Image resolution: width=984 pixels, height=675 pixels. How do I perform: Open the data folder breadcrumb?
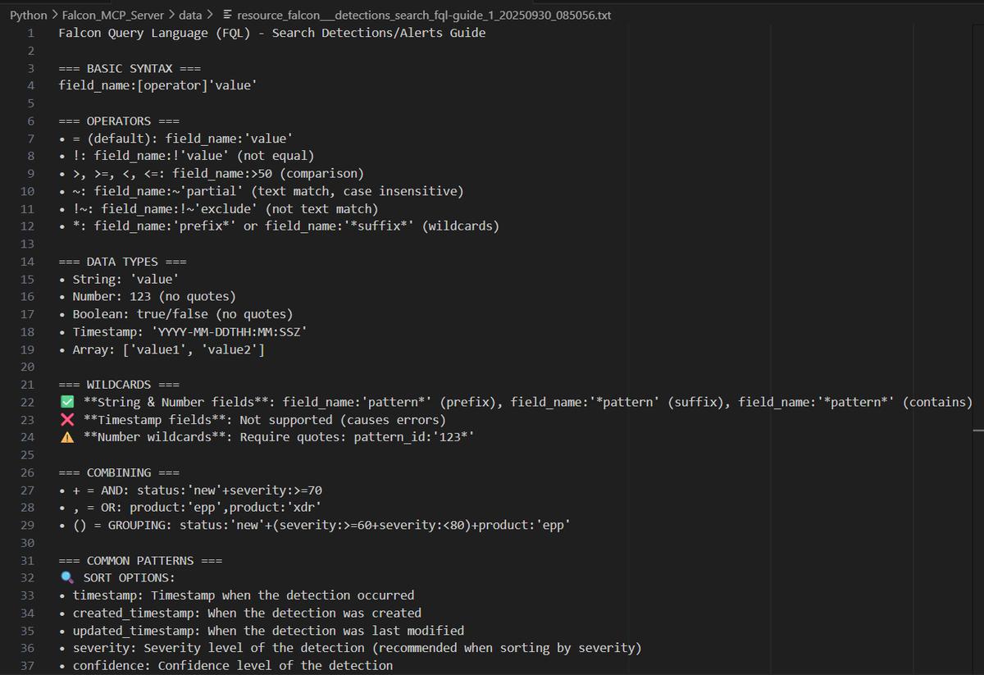point(191,15)
